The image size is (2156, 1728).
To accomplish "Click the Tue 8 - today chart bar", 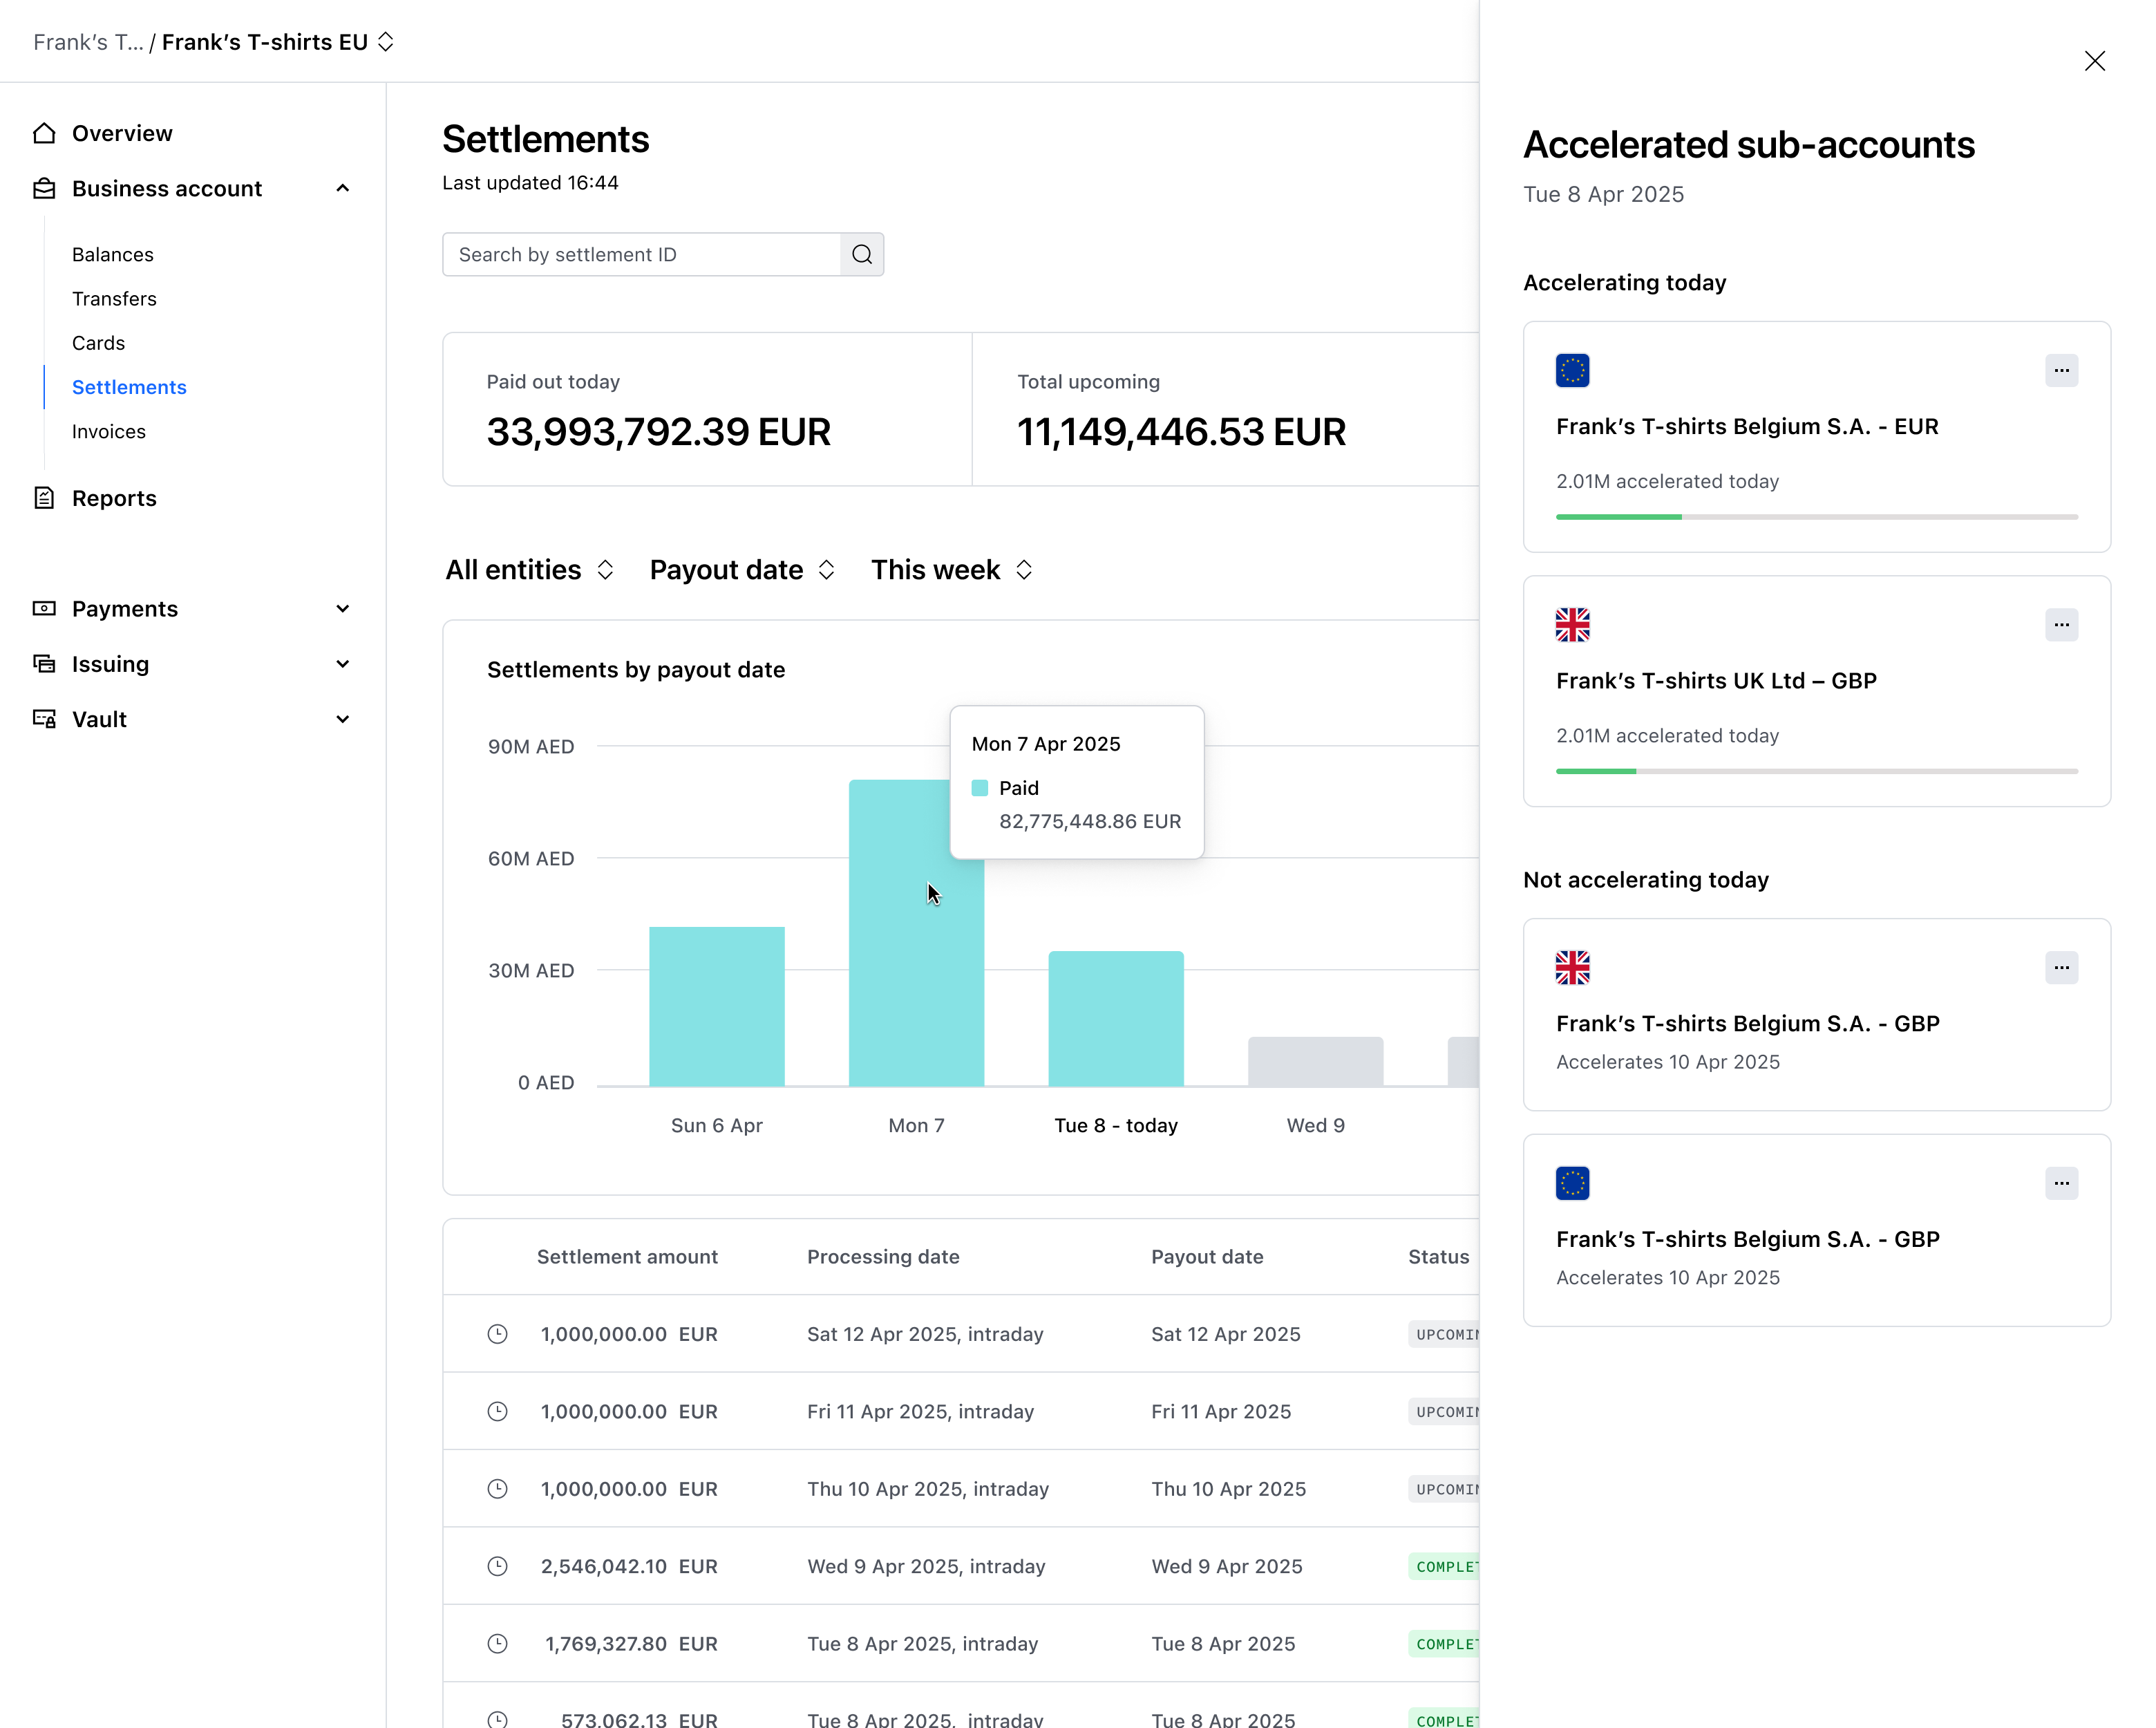I will (x=1116, y=1018).
